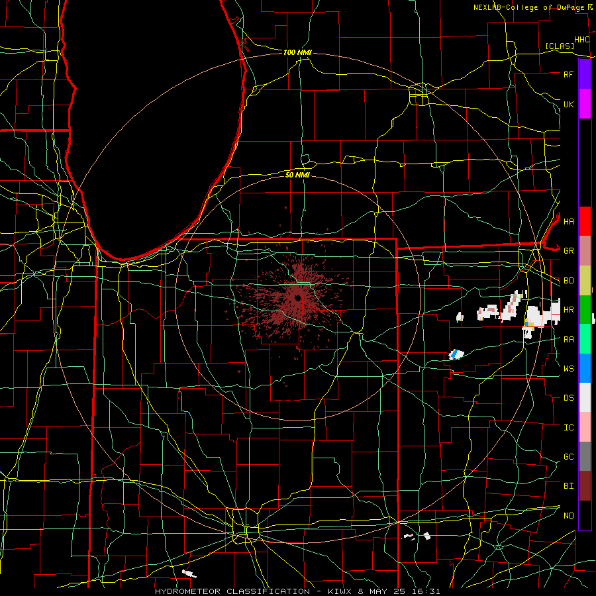Click the HHC product code label
Image resolution: width=596 pixels, height=596 pixels.
point(581,40)
